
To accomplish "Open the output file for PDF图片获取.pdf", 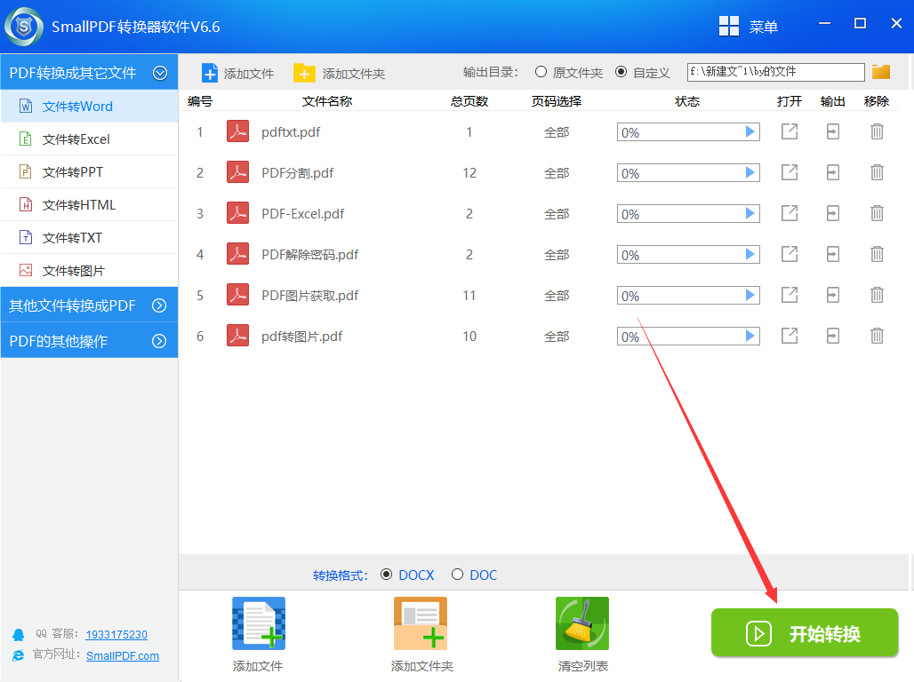I will pos(790,295).
